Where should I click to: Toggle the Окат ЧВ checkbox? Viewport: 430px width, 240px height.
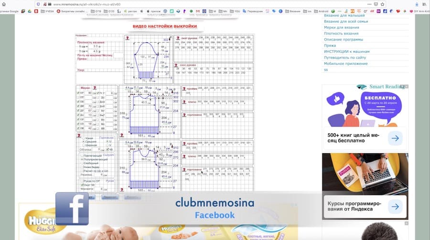(x=82, y=185)
